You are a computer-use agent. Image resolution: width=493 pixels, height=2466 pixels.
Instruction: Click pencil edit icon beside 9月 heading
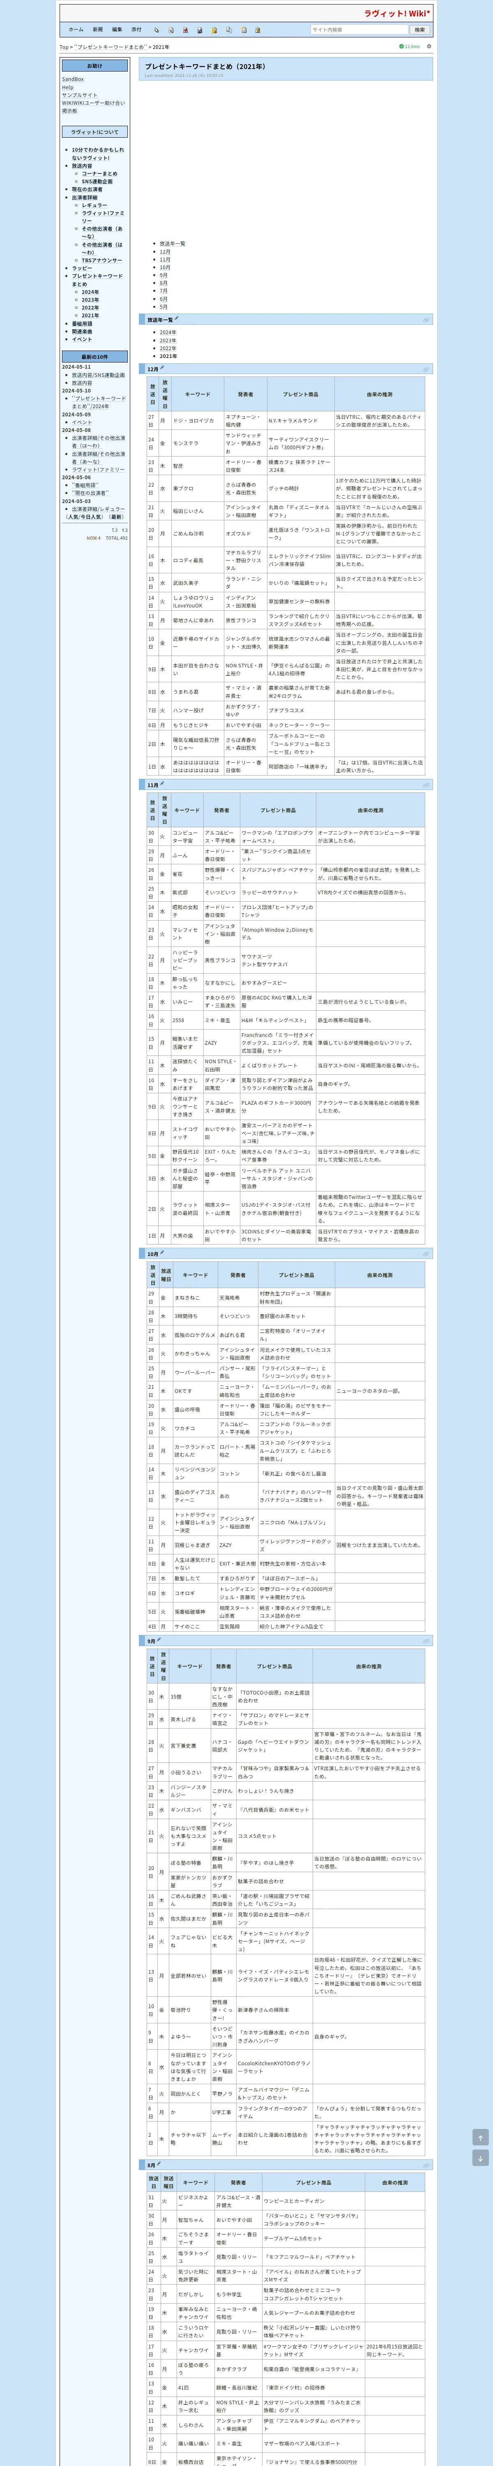tap(160, 1640)
